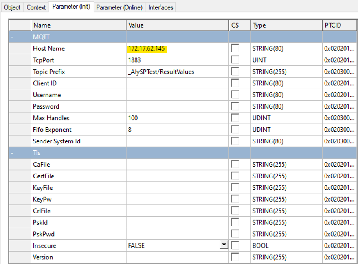Edit Host Name value 172.17.62.145
358x265 pixels.
pyautogui.click(x=178, y=48)
